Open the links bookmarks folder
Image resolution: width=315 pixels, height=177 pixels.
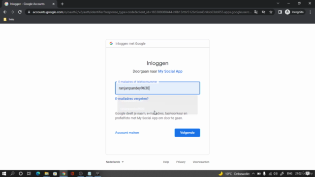pyautogui.click(x=9, y=19)
